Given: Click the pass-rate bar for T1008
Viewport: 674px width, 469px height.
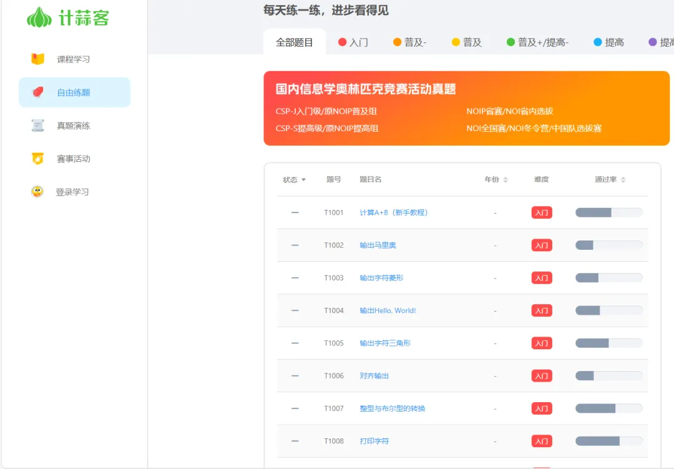Looking at the screenshot, I should point(609,441).
